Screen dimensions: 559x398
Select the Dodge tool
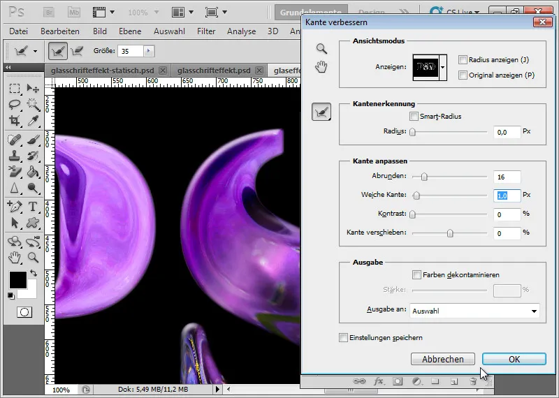[x=33, y=188]
